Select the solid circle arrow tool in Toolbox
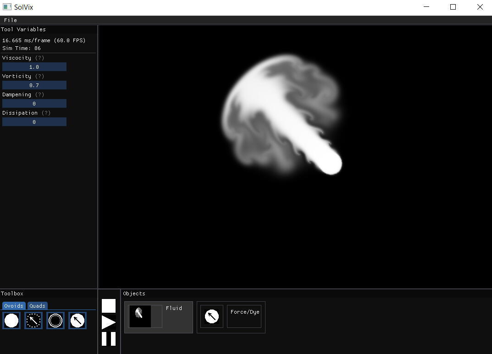The height and width of the screenshot is (354, 492). tap(77, 321)
